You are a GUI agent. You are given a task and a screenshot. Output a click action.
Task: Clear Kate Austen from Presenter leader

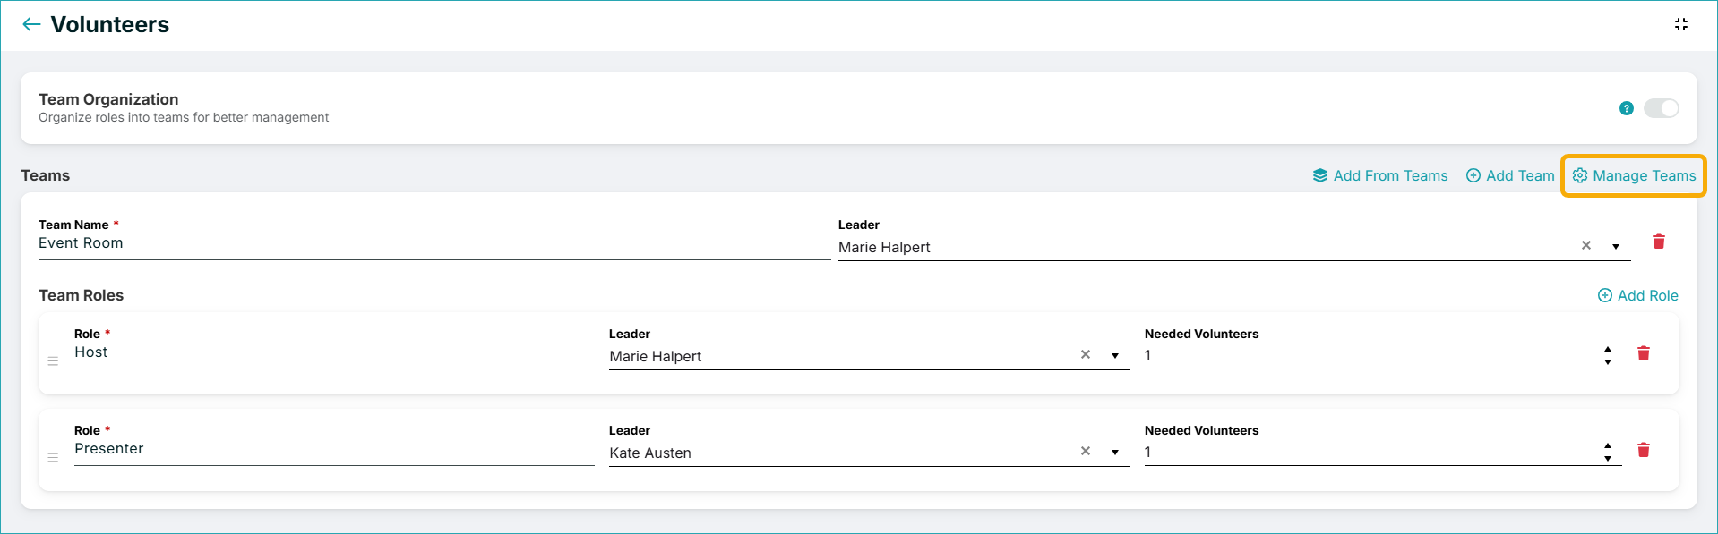tap(1086, 451)
